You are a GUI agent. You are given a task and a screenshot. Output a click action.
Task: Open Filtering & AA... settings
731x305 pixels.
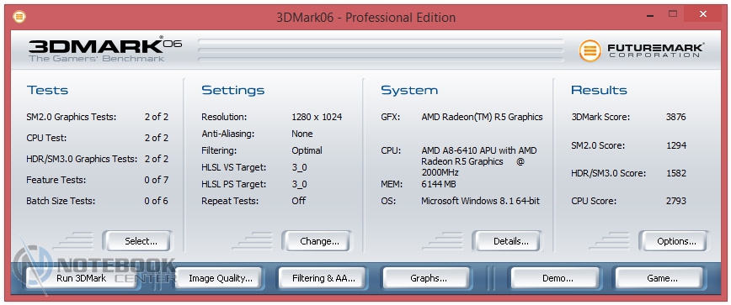pos(323,278)
